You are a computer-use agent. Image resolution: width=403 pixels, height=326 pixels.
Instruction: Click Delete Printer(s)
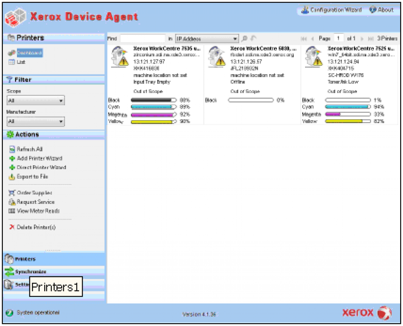36,228
